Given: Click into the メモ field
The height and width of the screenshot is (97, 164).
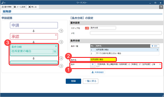Looking at the screenshot, I should click(126, 33).
